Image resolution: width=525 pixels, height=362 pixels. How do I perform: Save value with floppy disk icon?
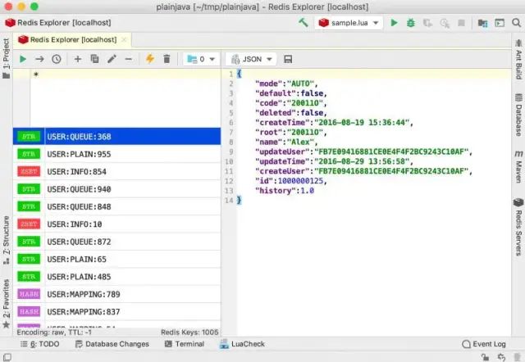(x=288, y=60)
